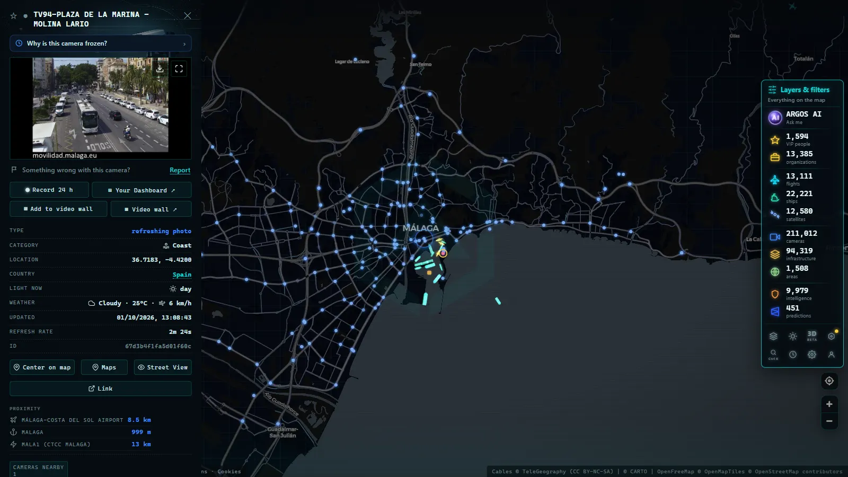
Task: Open the history clock icon
Action: click(793, 355)
